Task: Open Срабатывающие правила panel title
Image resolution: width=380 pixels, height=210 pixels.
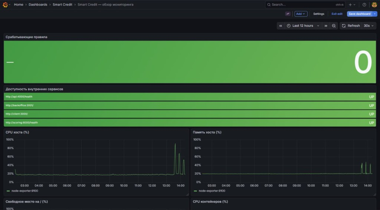Action: pyautogui.click(x=26, y=37)
